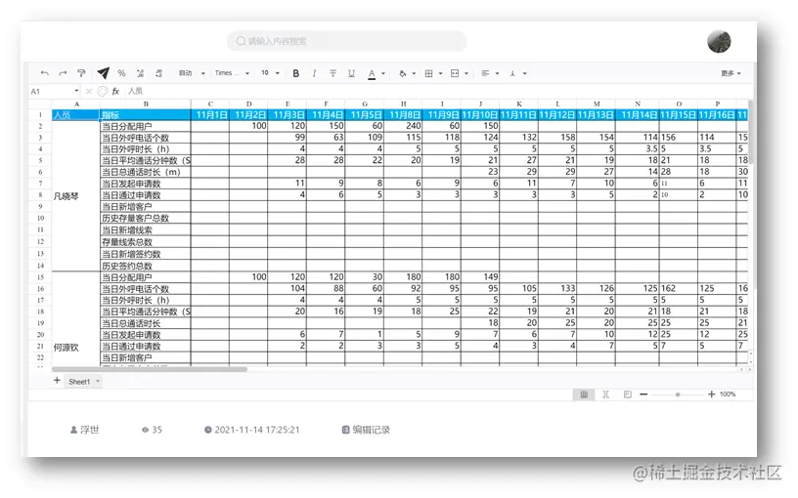
Task: Cancel formula entry with X icon
Action: click(x=89, y=91)
